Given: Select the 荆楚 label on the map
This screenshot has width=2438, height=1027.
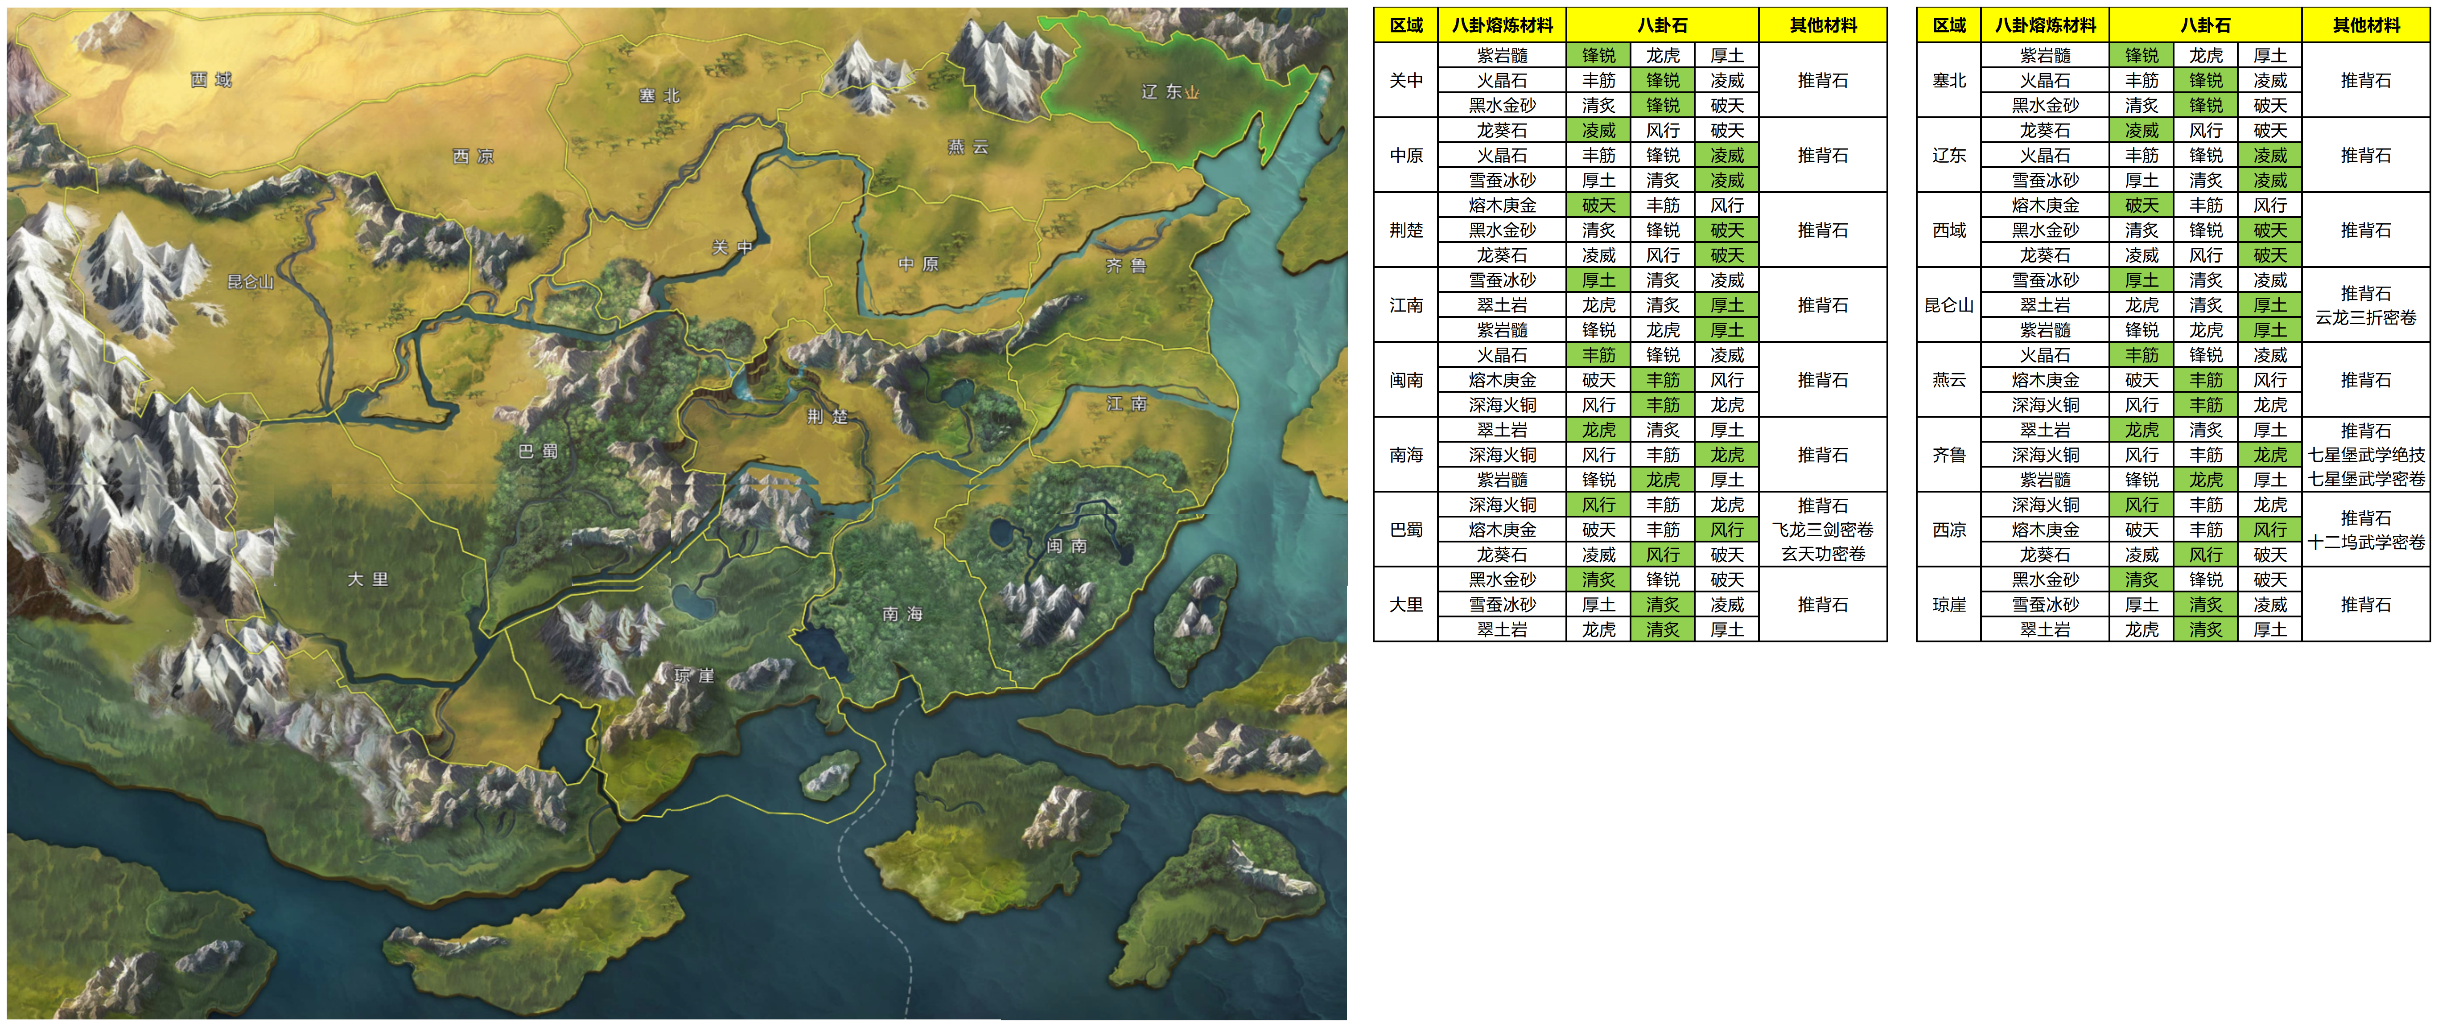Looking at the screenshot, I should tap(827, 416).
